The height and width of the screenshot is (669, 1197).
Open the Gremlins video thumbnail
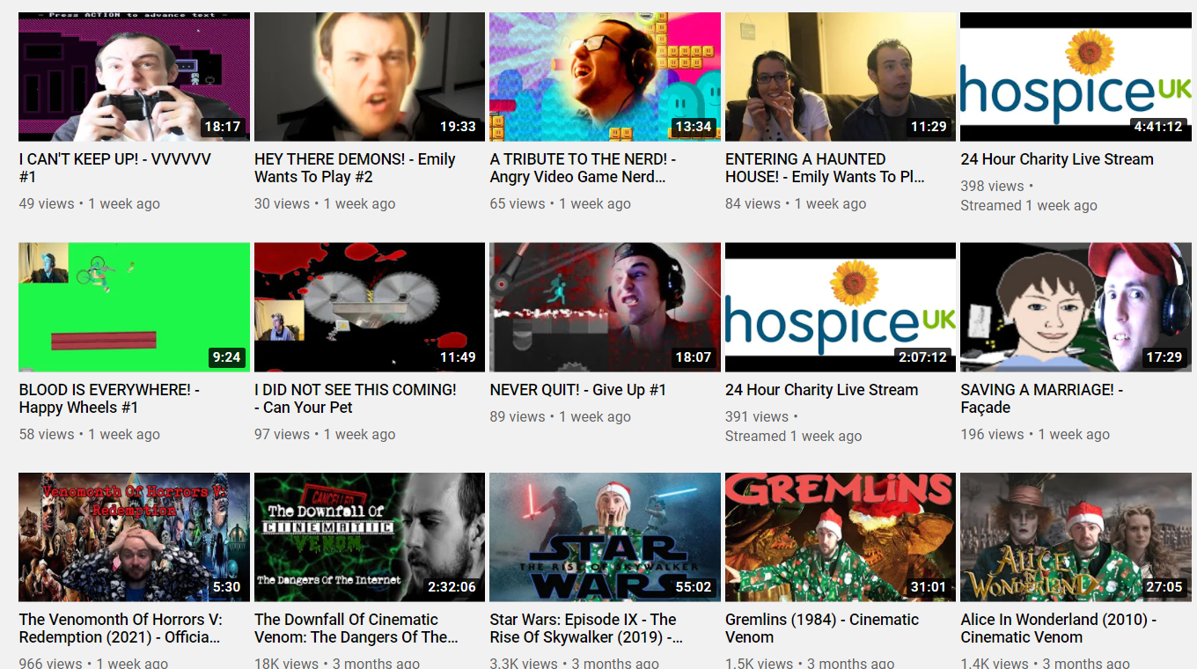pyautogui.click(x=841, y=537)
